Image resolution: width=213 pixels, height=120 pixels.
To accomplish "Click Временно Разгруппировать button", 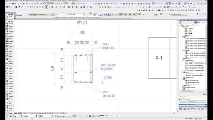I will (x=116, y=7).
